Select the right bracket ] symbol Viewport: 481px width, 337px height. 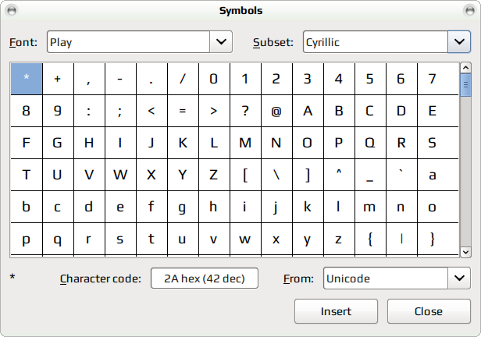pyautogui.click(x=308, y=175)
